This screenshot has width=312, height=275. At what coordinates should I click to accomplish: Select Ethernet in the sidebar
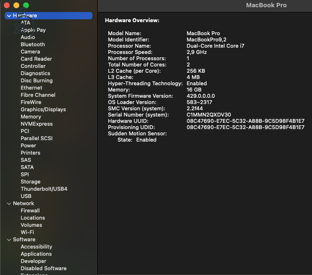[31, 88]
